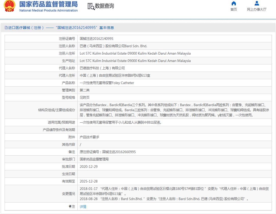
Task: Click the document icon before 进口医疗器械
Action: coord(6,28)
